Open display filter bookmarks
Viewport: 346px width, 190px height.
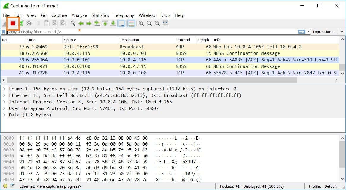(3, 32)
